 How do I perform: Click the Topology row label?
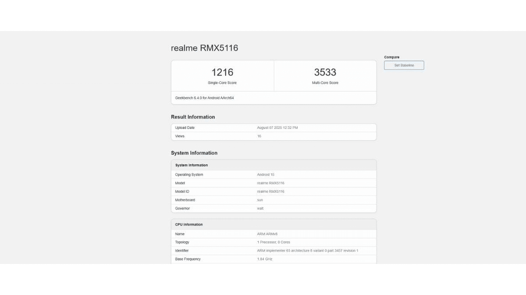click(182, 242)
